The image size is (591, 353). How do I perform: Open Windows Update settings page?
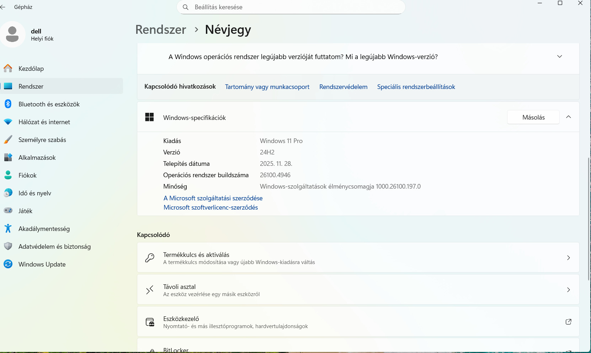62,264
